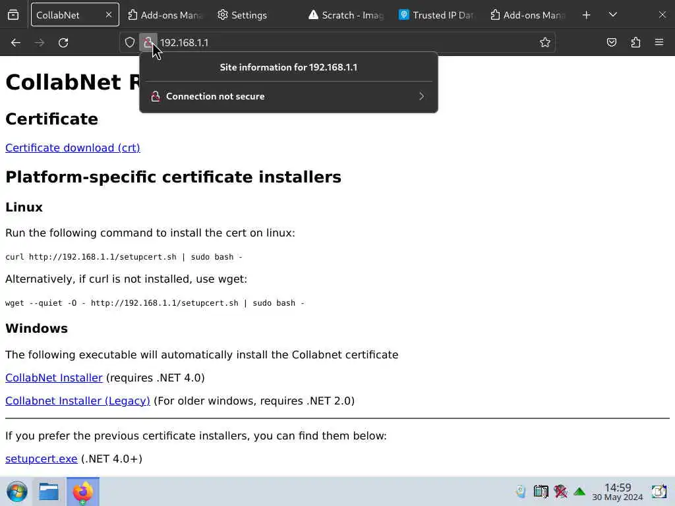This screenshot has width=675, height=506.
Task: Click the insecure padlock in address bar
Action: [148, 42]
